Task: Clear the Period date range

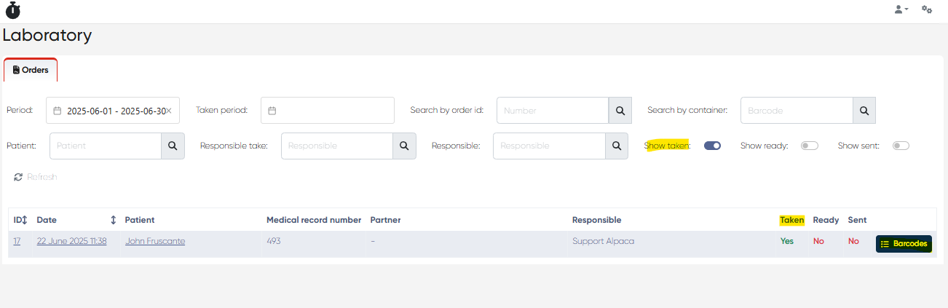Action: click(x=169, y=111)
